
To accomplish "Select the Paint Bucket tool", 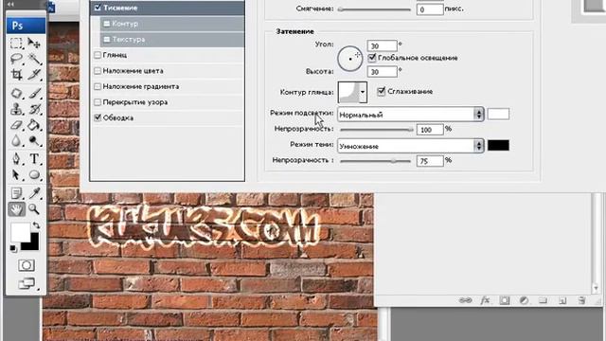I will tap(34, 125).
